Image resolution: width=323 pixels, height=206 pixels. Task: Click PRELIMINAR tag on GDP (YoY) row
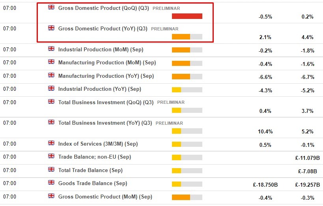click(x=165, y=29)
